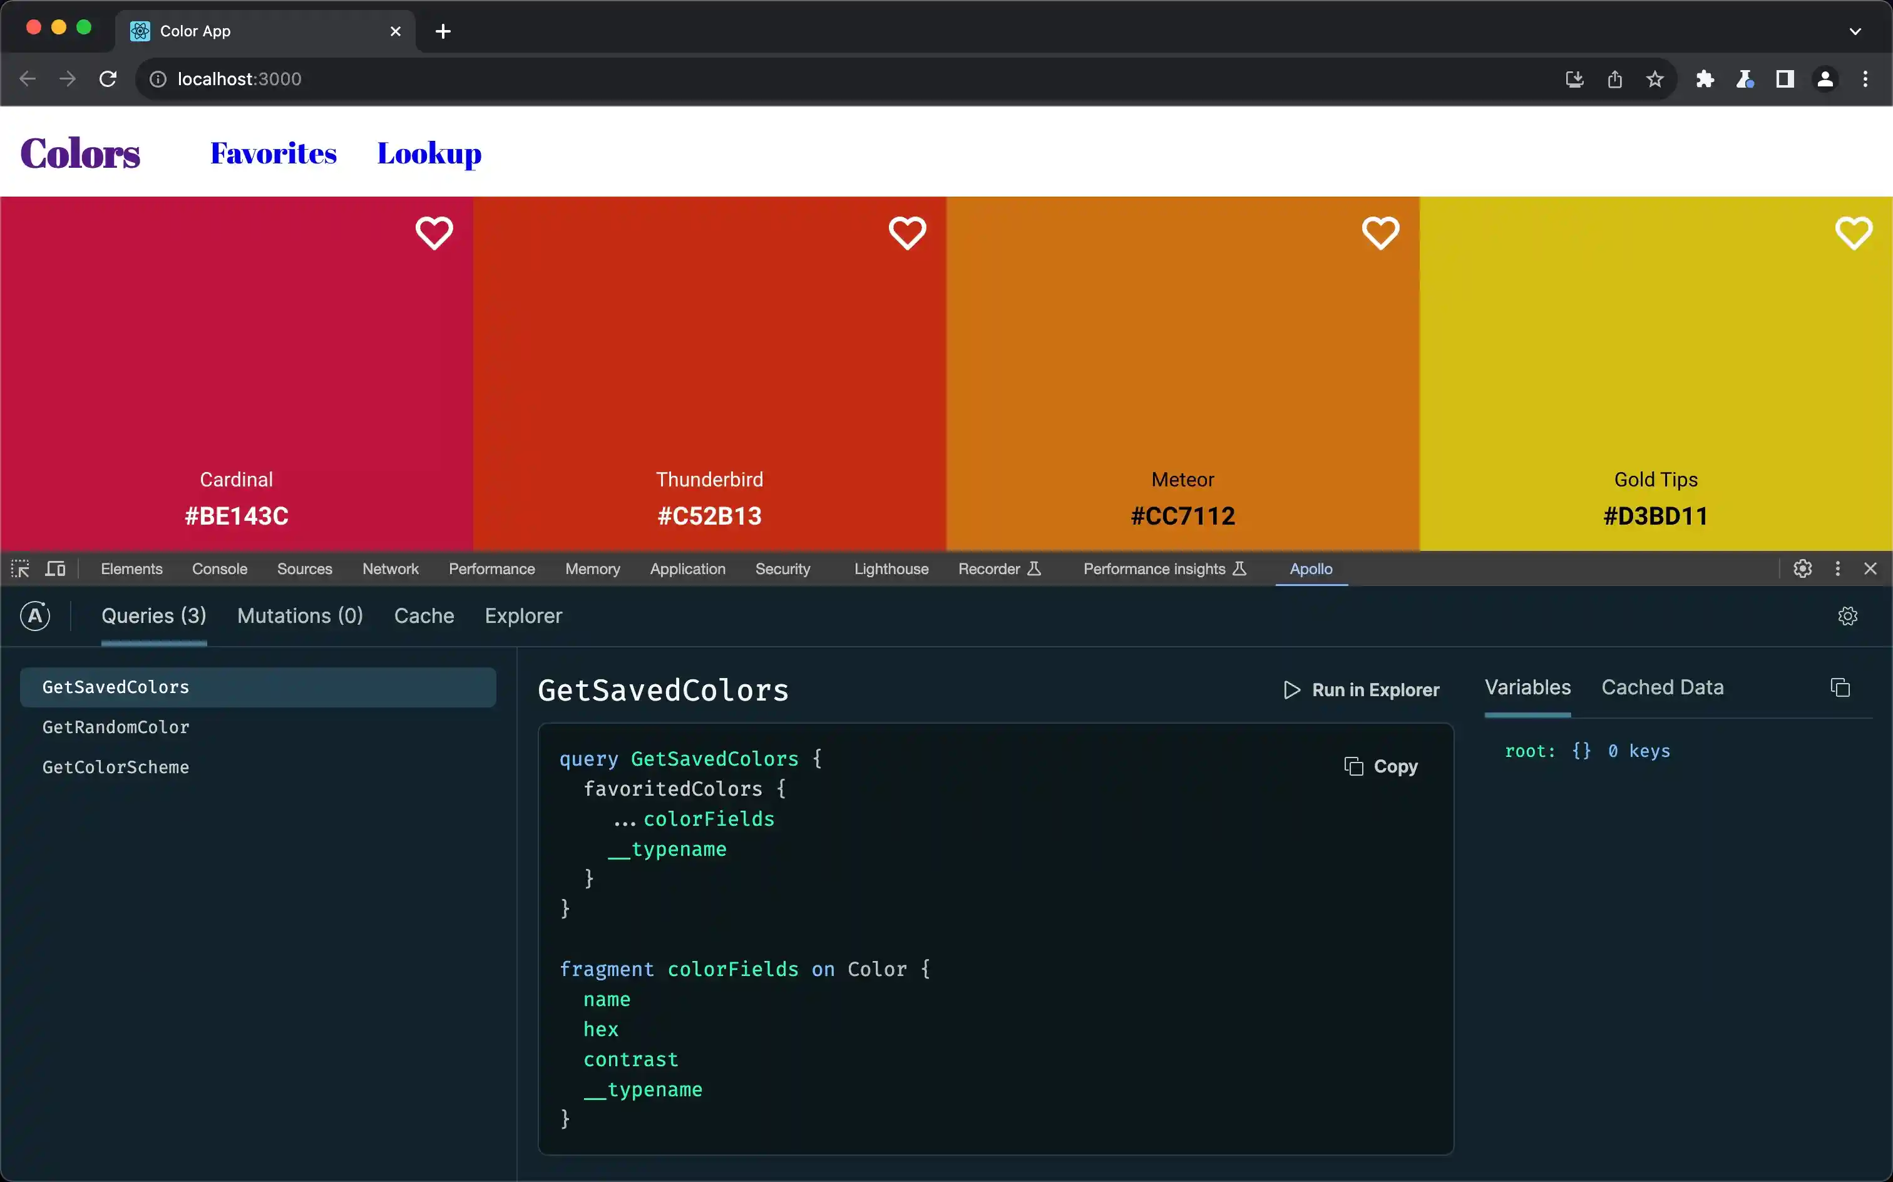This screenshot has height=1182, width=1893.
Task: Select the inspect element cursor tool
Action: coord(19,568)
